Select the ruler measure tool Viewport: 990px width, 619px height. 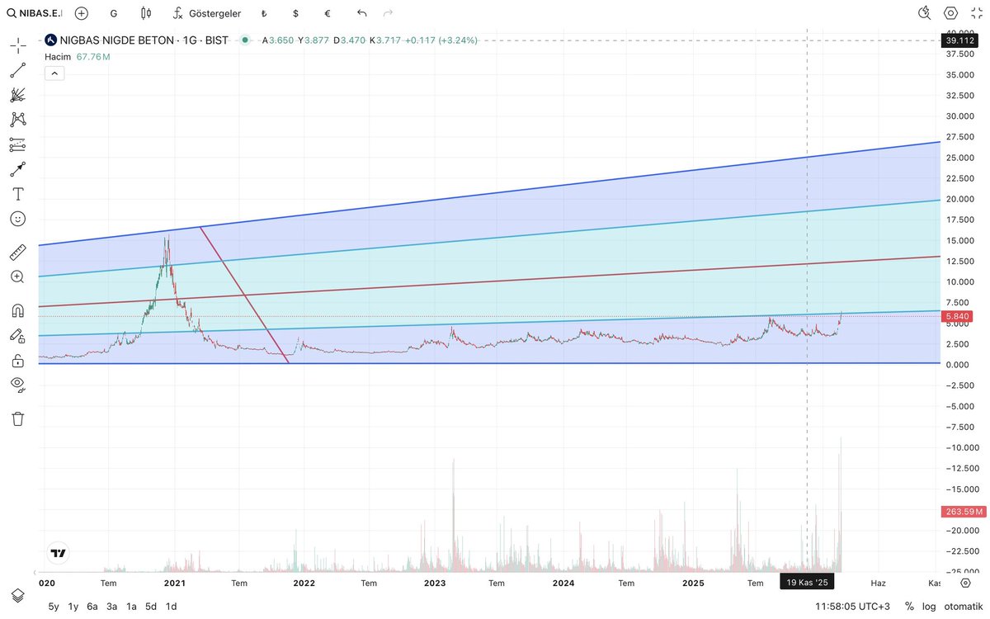point(18,252)
